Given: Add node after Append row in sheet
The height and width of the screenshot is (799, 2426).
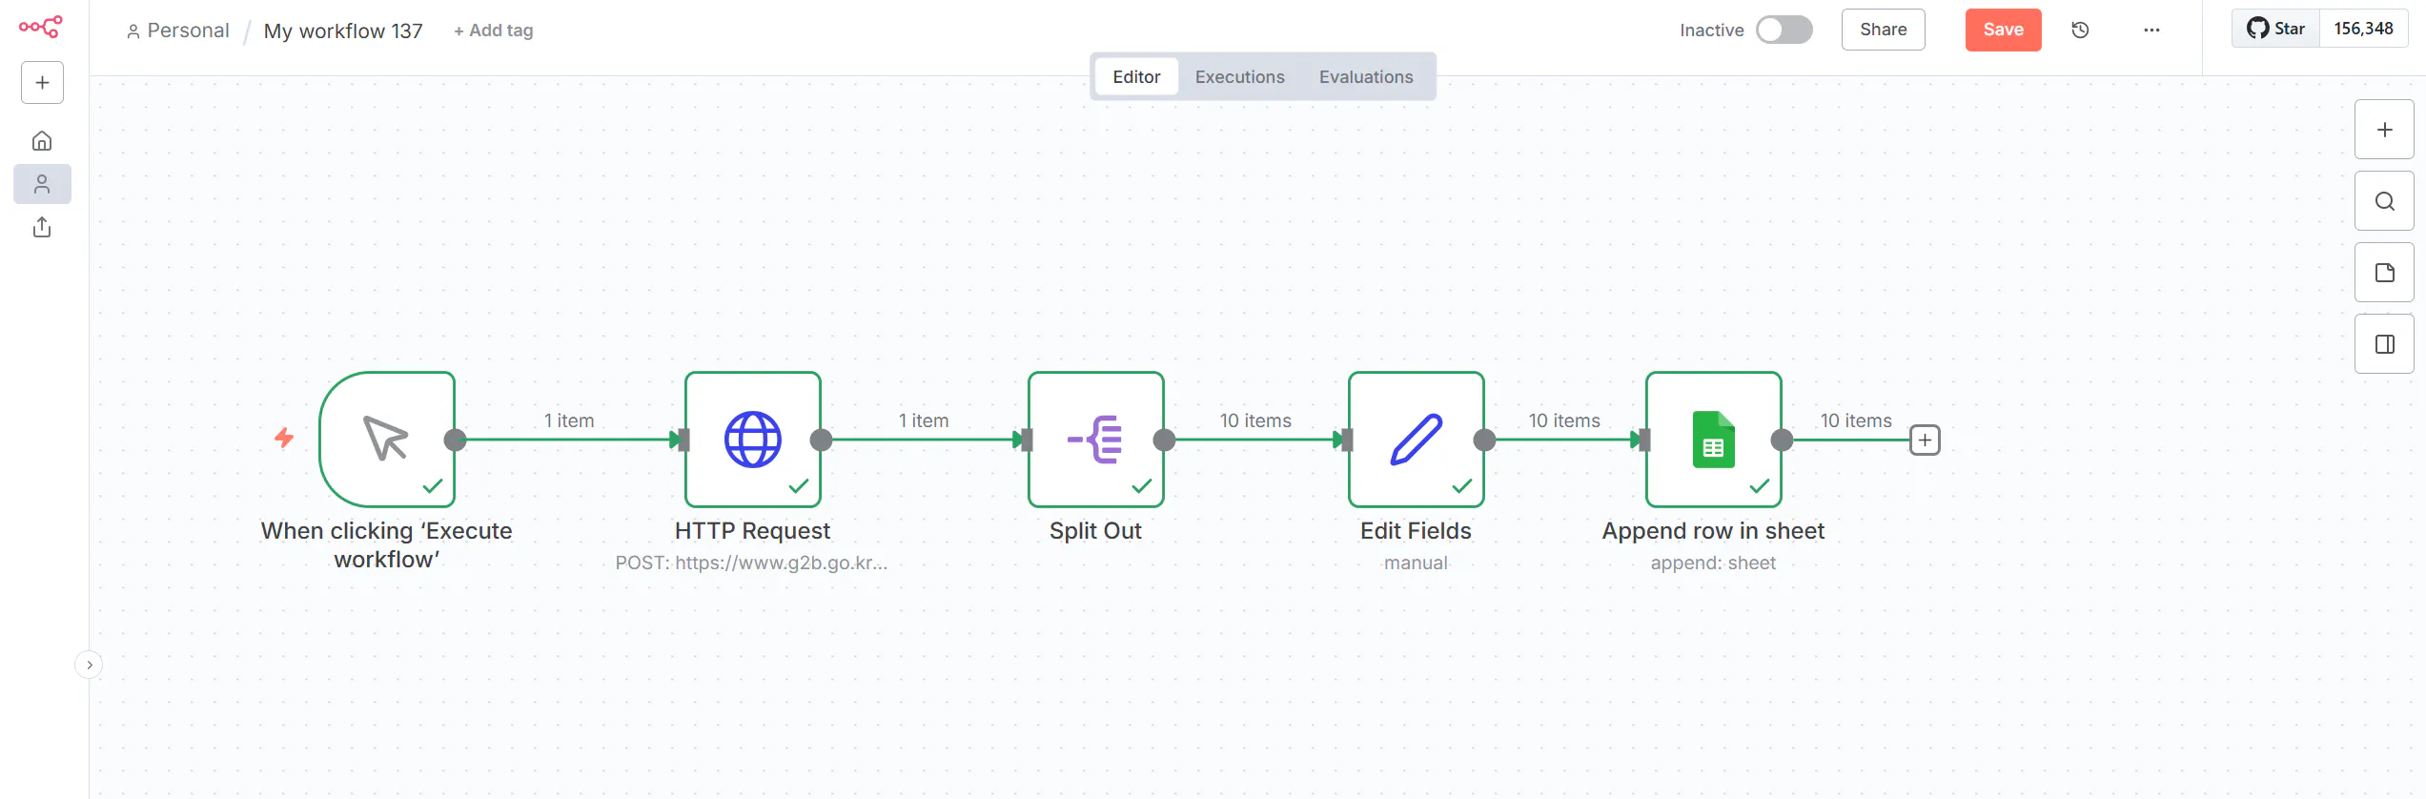Looking at the screenshot, I should (1925, 440).
